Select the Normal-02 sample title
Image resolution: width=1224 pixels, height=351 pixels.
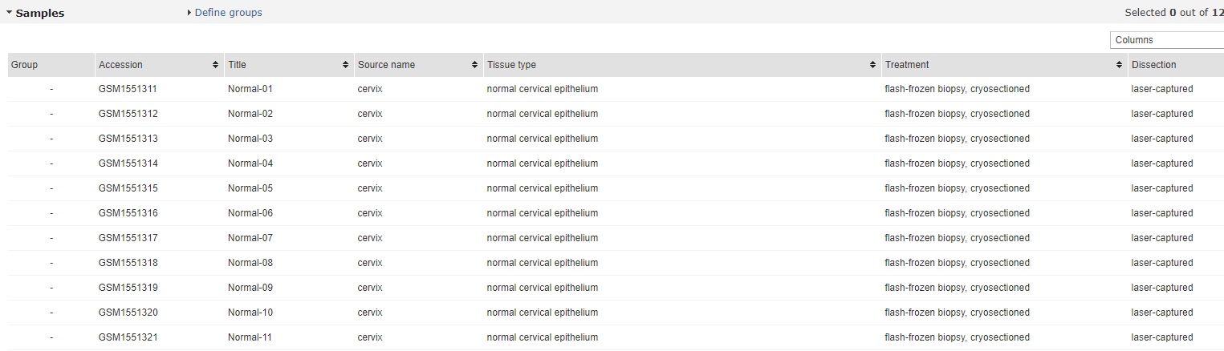(250, 114)
